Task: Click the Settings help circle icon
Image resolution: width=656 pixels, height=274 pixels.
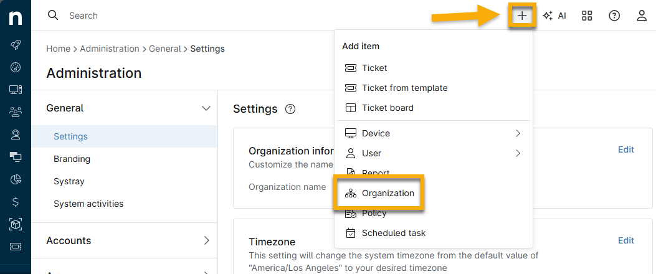Action: (x=290, y=109)
